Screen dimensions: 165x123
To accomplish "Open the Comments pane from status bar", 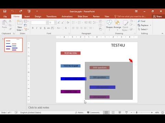I will 93,112.
